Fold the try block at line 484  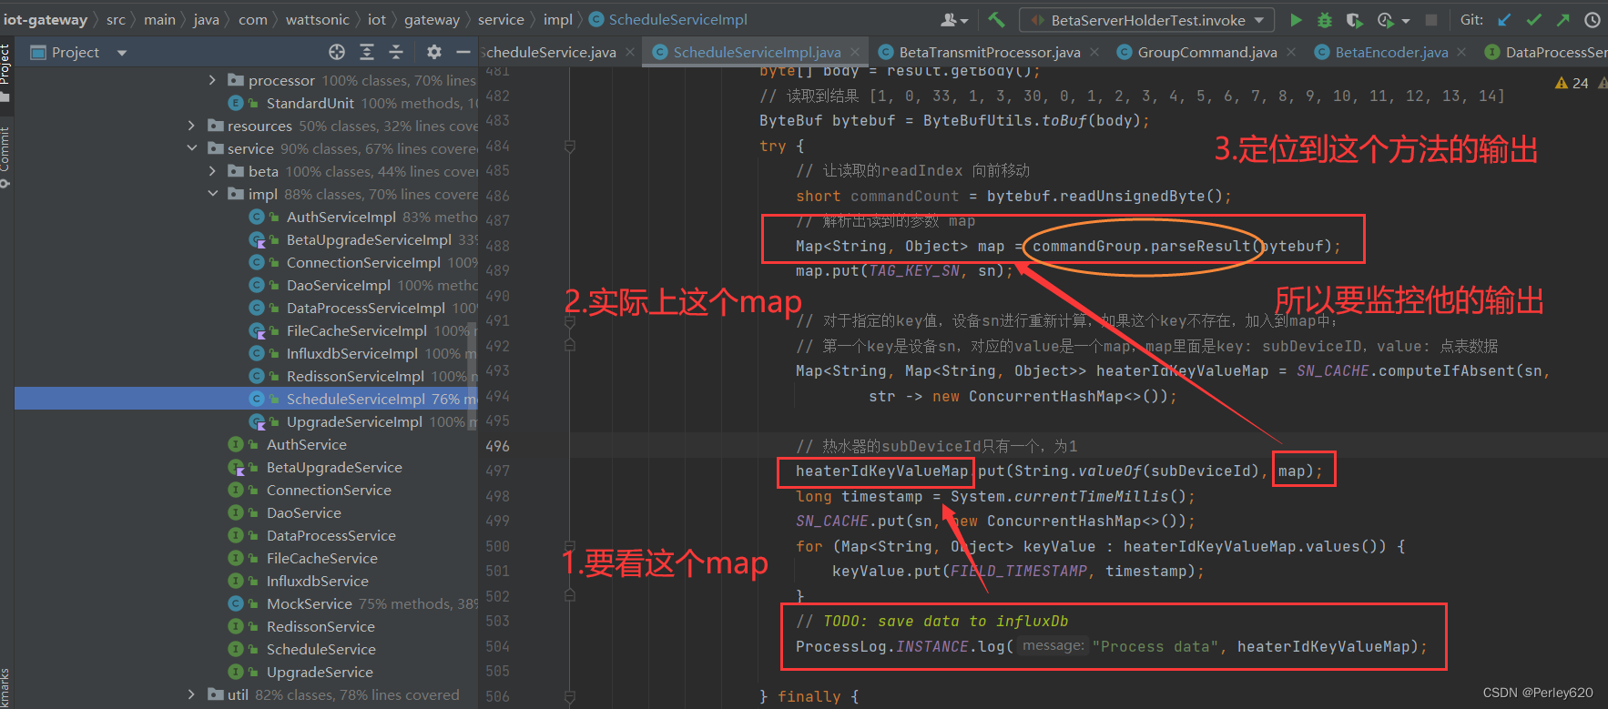tap(569, 146)
